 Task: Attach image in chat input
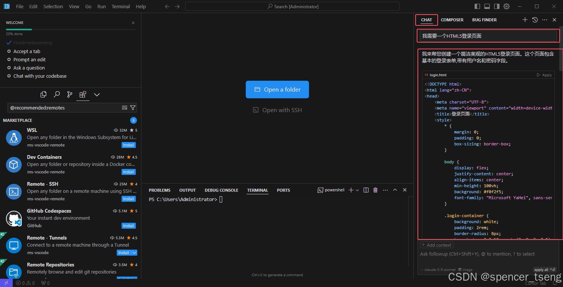click(x=465, y=270)
